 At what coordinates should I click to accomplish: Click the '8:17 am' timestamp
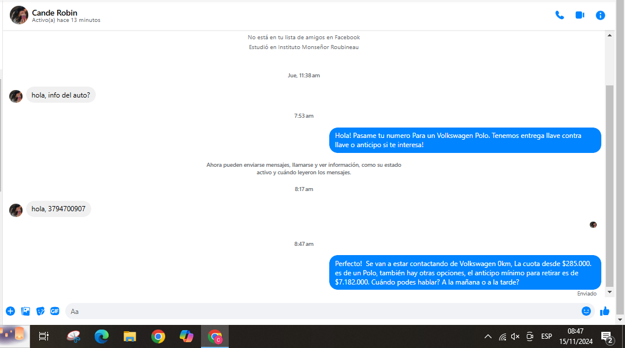pos(304,189)
